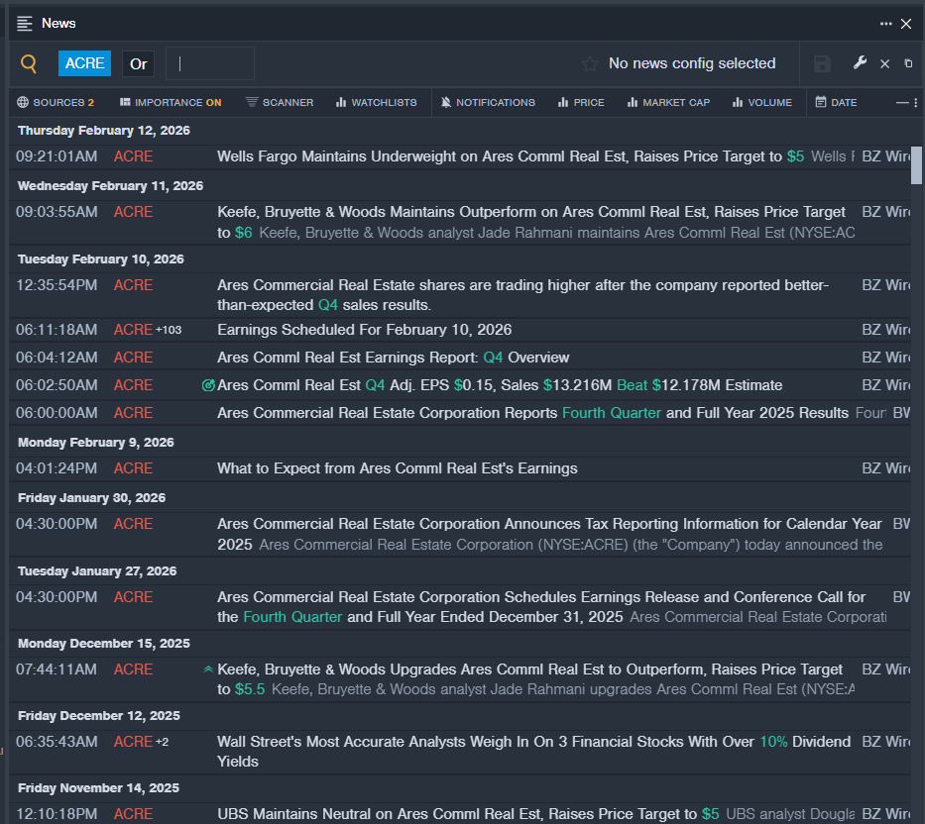
Task: Toggle the Importance ON filter
Action: [x=171, y=102]
